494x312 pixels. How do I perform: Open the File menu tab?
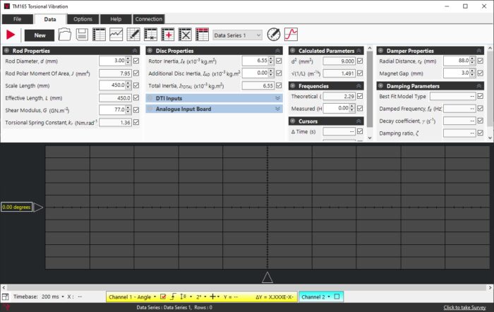18,19
